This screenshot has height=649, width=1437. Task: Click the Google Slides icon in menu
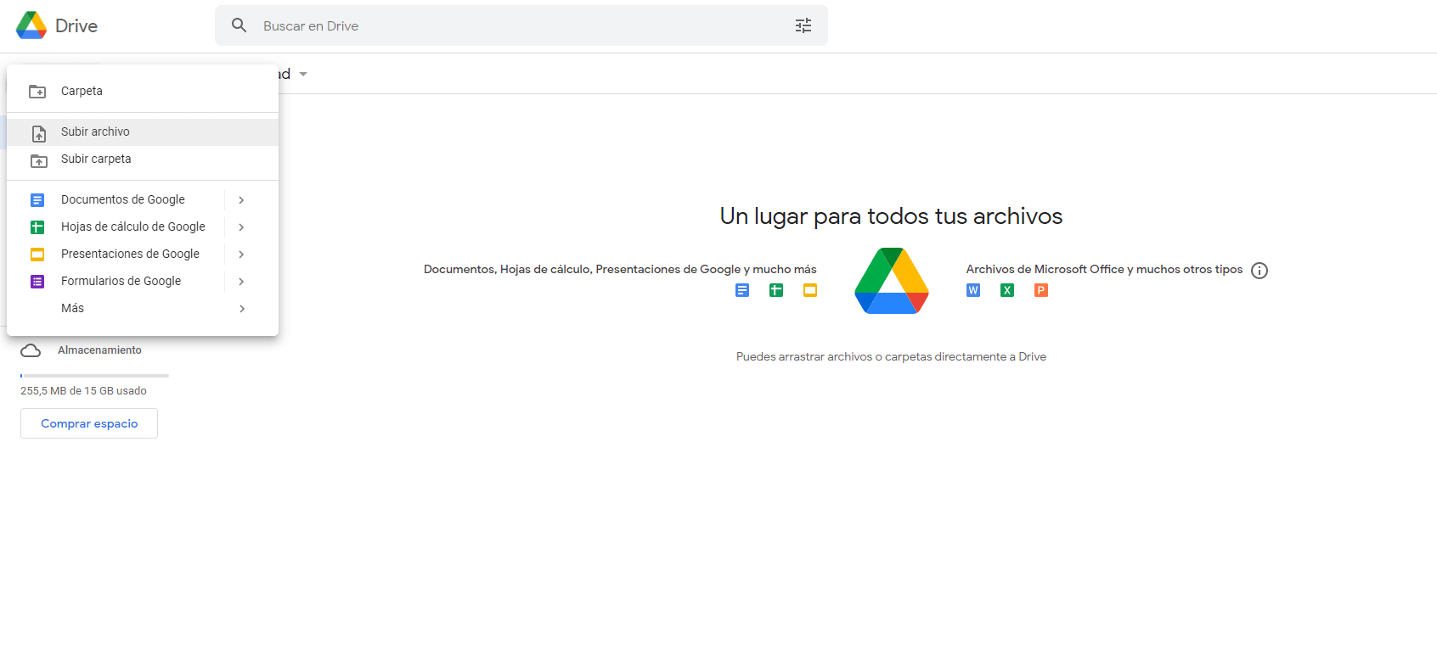tap(37, 255)
